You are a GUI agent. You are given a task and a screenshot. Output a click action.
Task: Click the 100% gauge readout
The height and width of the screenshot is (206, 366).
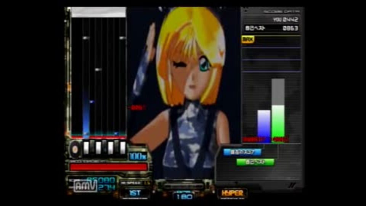(x=138, y=156)
